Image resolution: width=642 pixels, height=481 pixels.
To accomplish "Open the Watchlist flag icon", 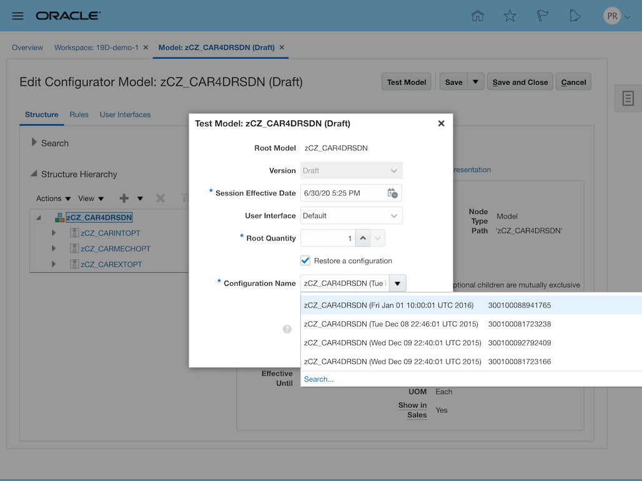I will (543, 16).
